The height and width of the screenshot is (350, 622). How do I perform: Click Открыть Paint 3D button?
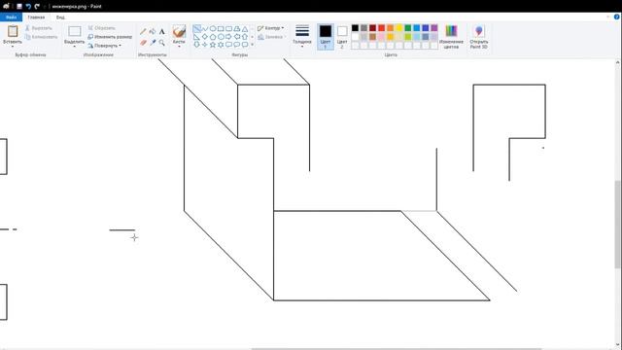(x=479, y=37)
